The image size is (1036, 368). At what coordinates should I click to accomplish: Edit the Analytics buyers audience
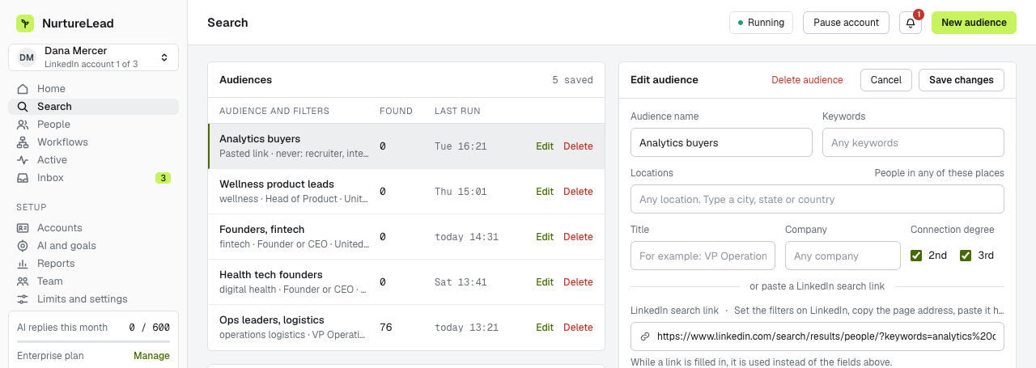click(x=545, y=146)
